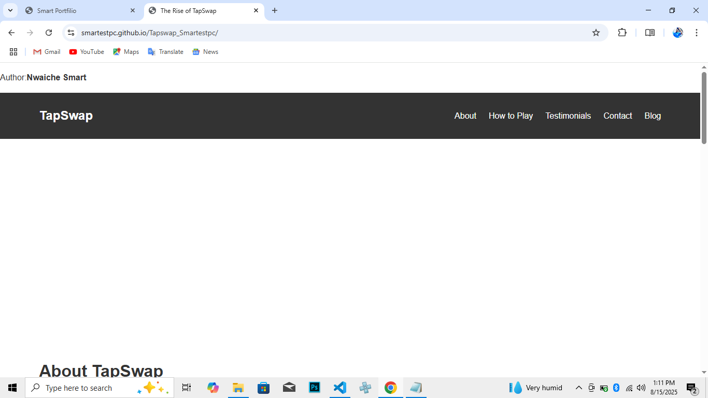Open the Extensions puzzle icon

pos(622,33)
